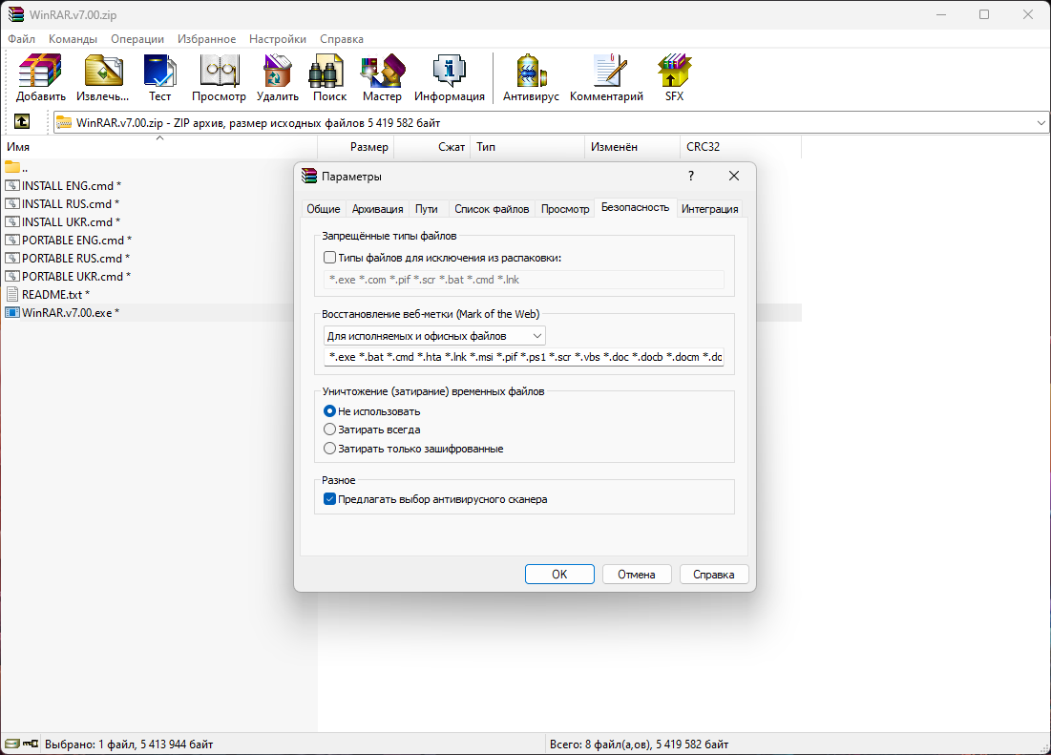
Task: Open the Файл menu
Action: tap(21, 39)
